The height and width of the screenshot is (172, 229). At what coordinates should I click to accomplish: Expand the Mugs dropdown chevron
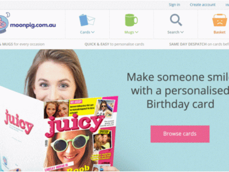(x=137, y=32)
